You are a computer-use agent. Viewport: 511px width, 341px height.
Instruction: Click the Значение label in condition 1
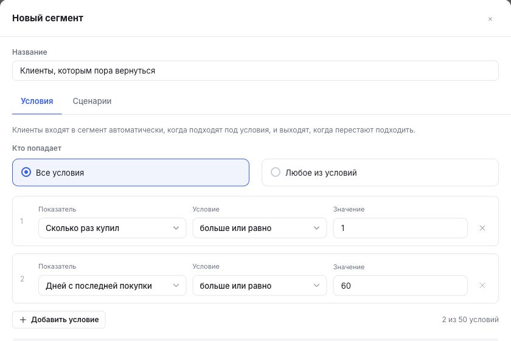tap(349, 209)
